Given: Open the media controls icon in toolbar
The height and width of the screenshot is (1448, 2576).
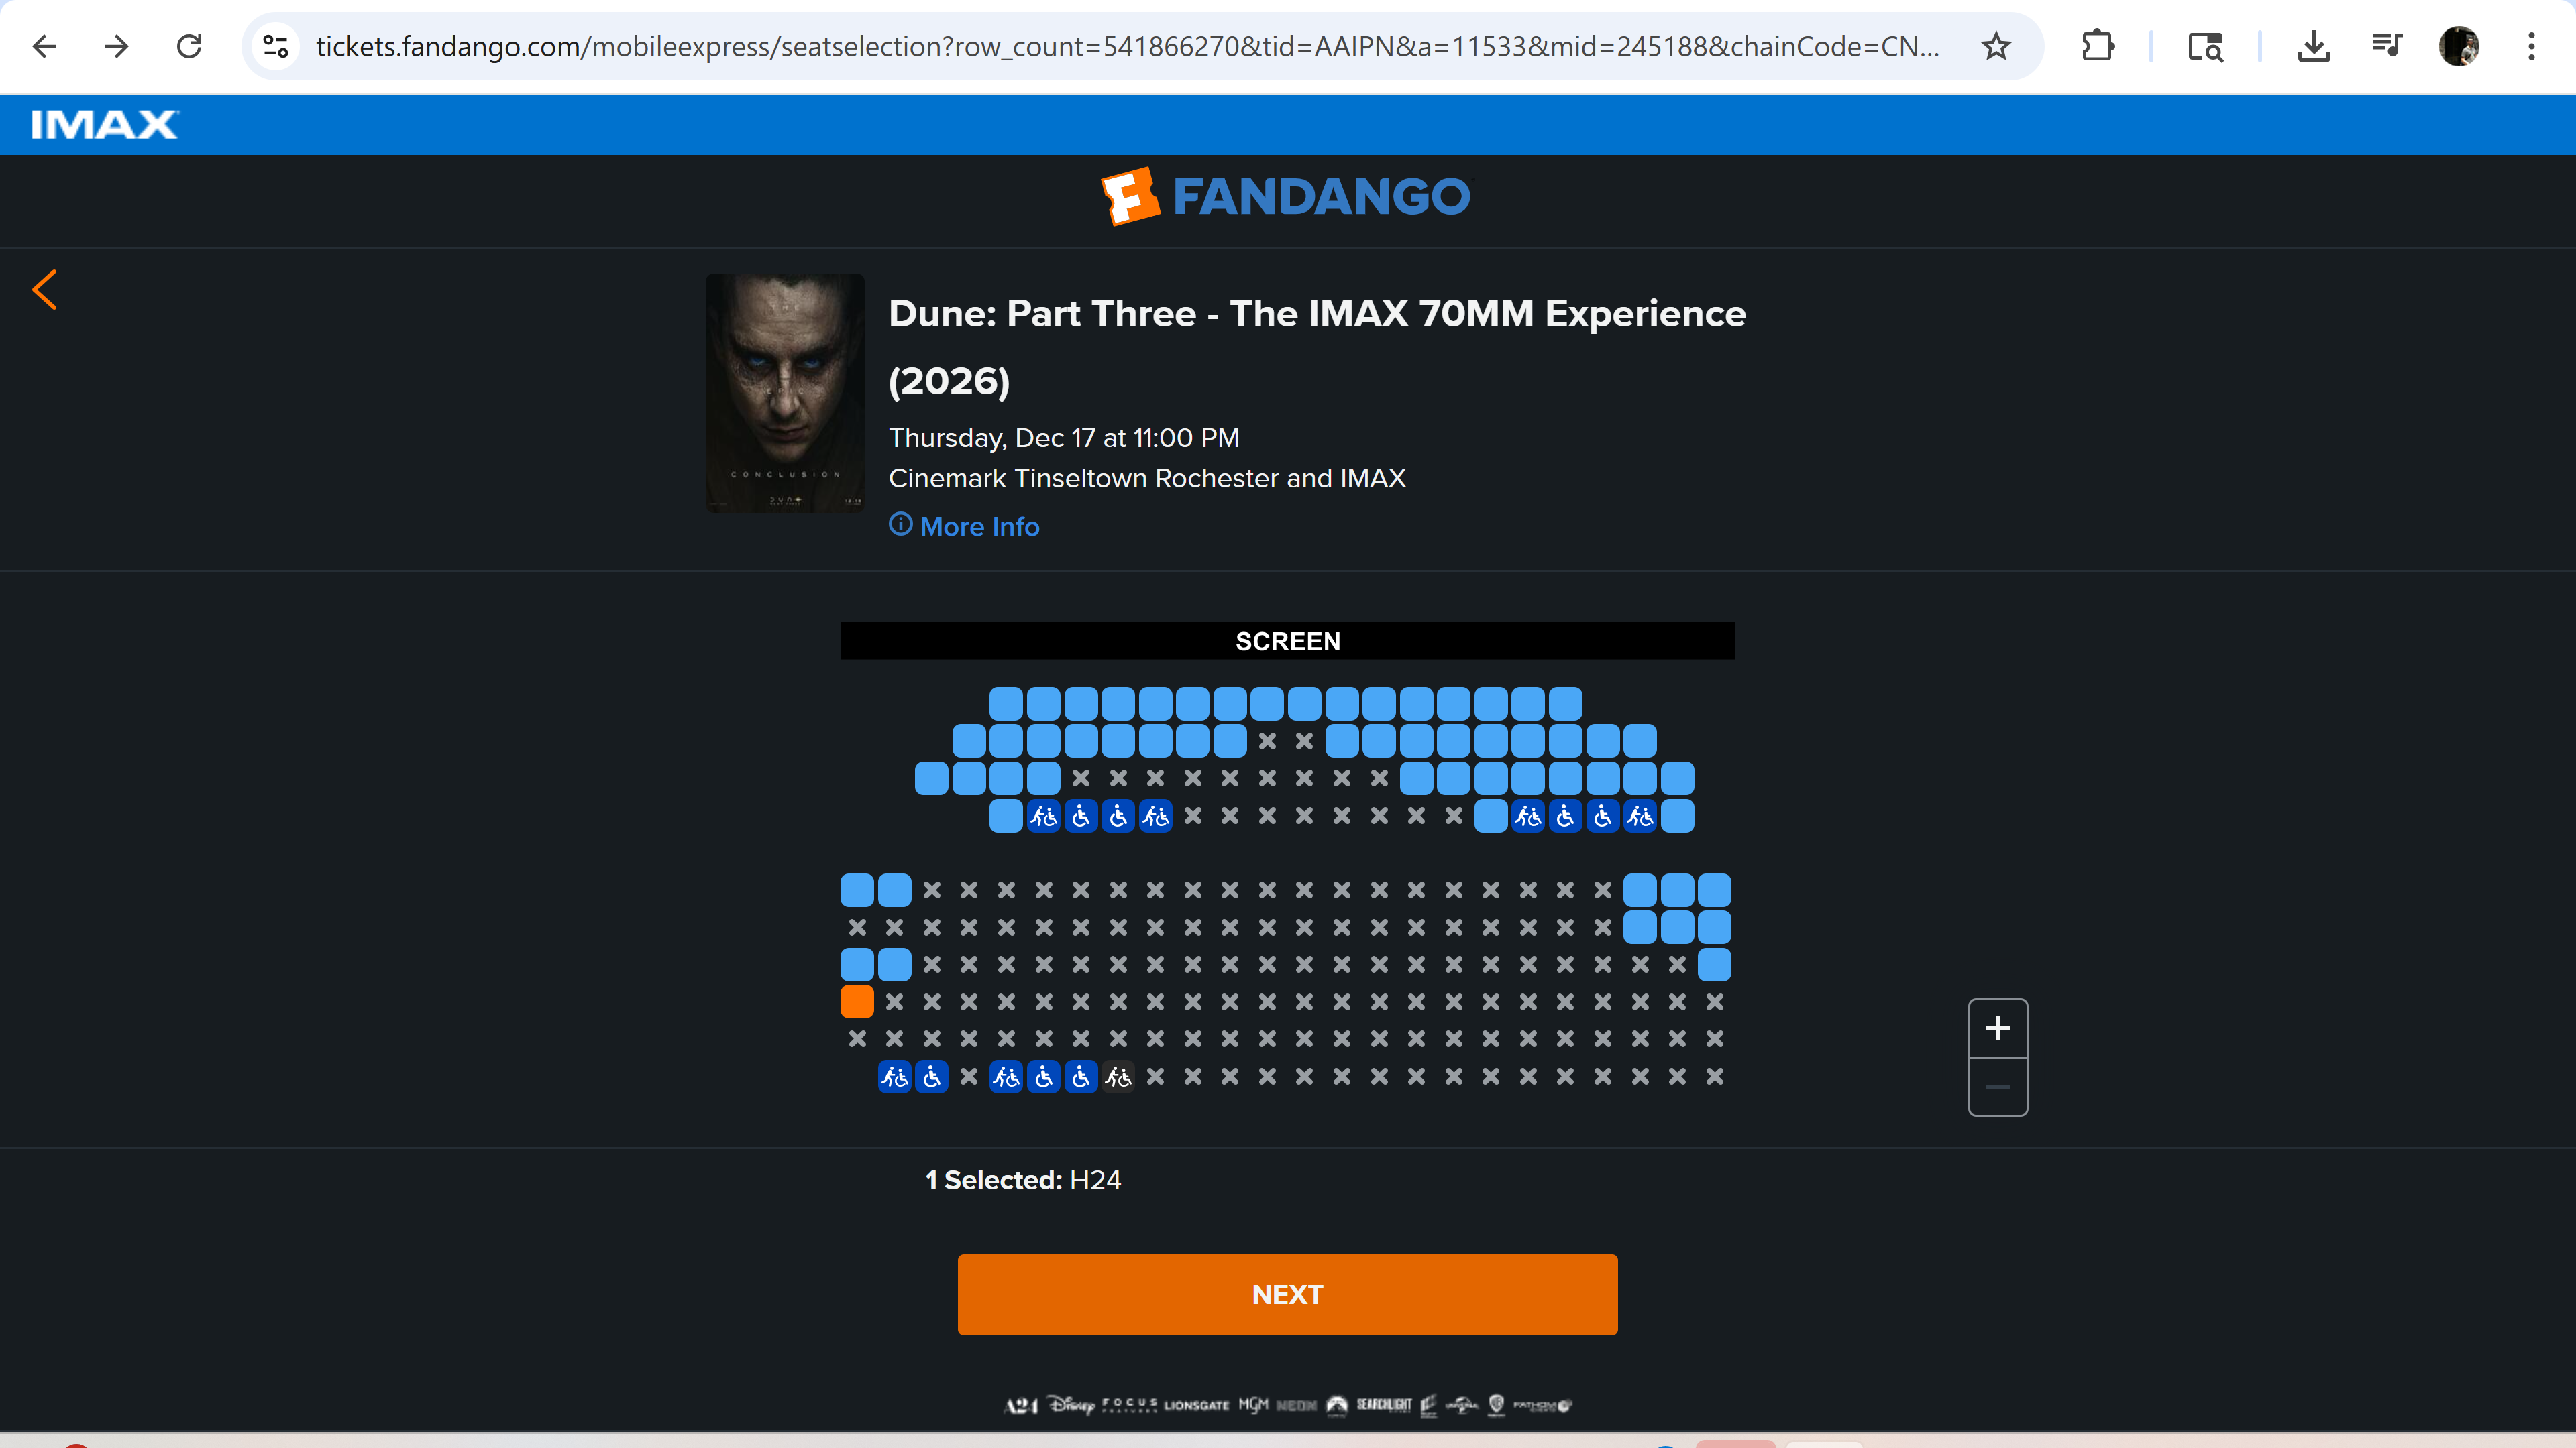Looking at the screenshot, I should click(2386, 46).
